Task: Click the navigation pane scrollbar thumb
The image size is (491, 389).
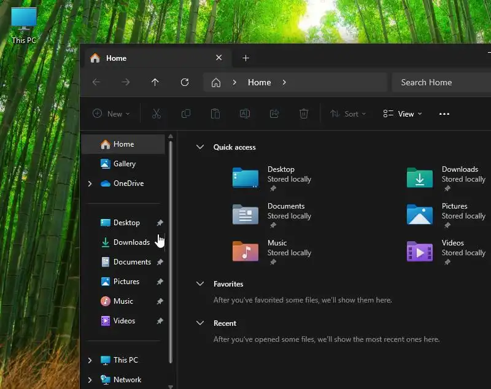Action: point(171,252)
